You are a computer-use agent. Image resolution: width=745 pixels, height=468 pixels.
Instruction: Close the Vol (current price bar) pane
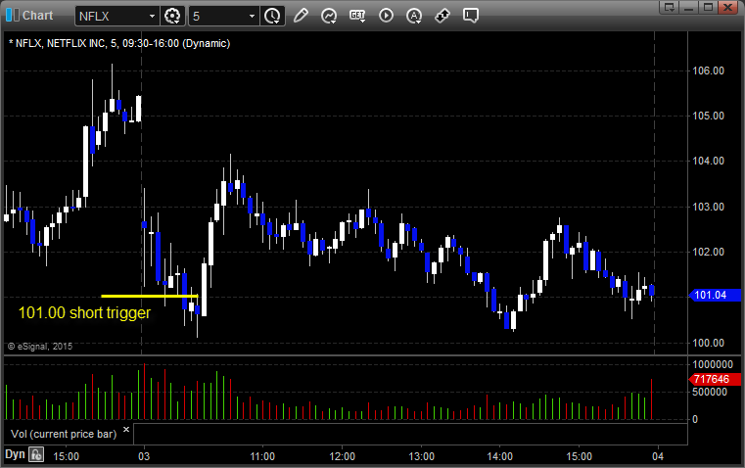click(x=126, y=430)
